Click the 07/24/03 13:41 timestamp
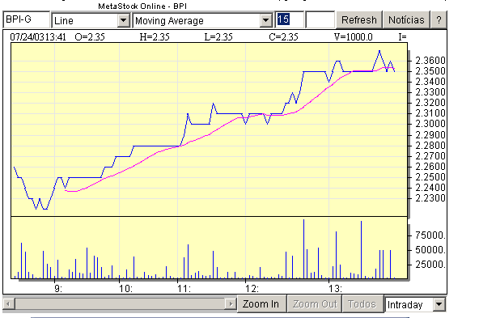 tap(38, 37)
